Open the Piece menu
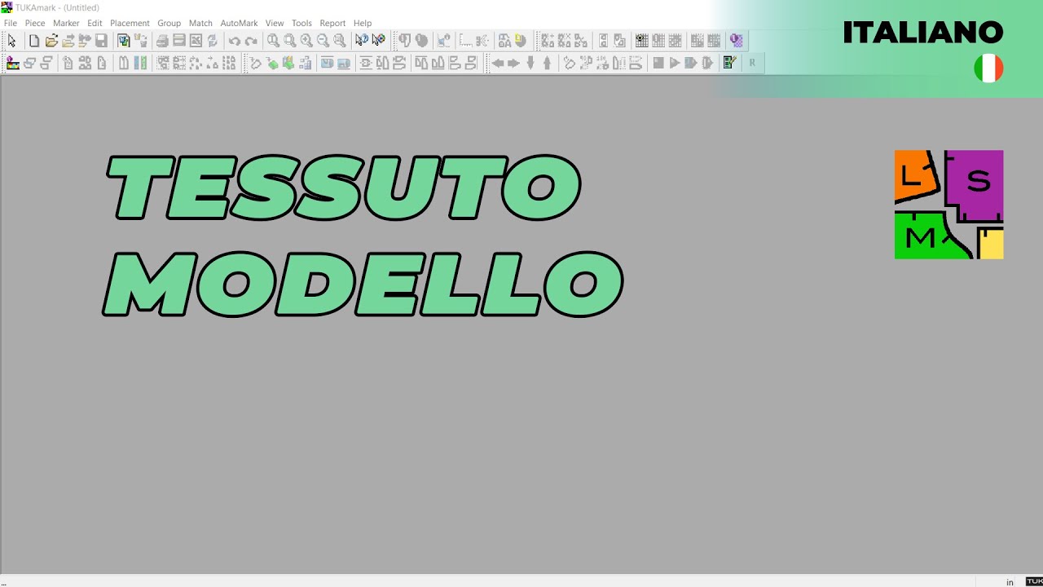The image size is (1043, 587). 35,23
